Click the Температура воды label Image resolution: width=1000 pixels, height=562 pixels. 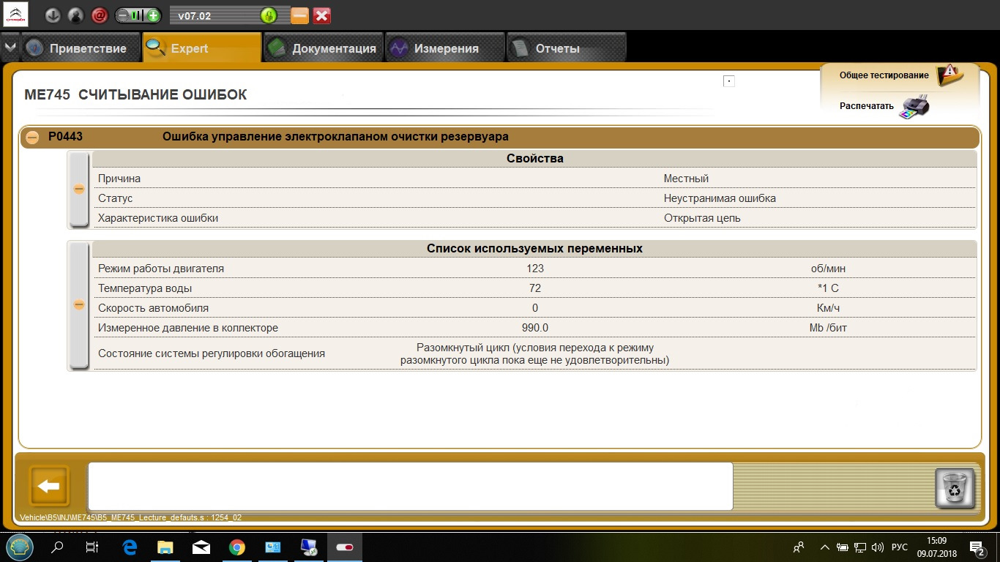pyautogui.click(x=145, y=288)
